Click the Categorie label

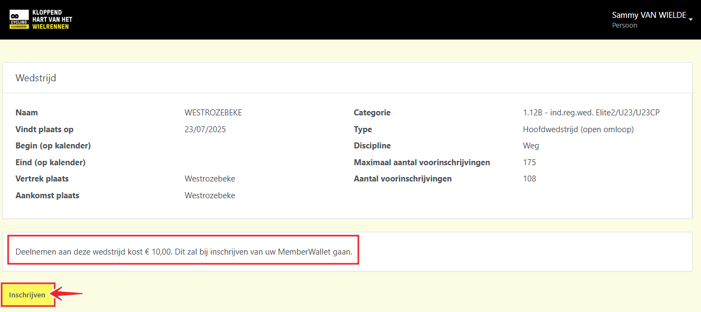click(x=372, y=113)
